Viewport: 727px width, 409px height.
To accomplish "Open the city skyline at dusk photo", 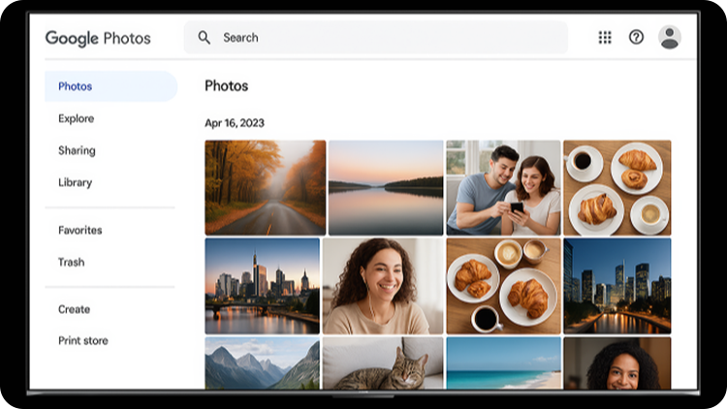I will pyautogui.click(x=262, y=286).
